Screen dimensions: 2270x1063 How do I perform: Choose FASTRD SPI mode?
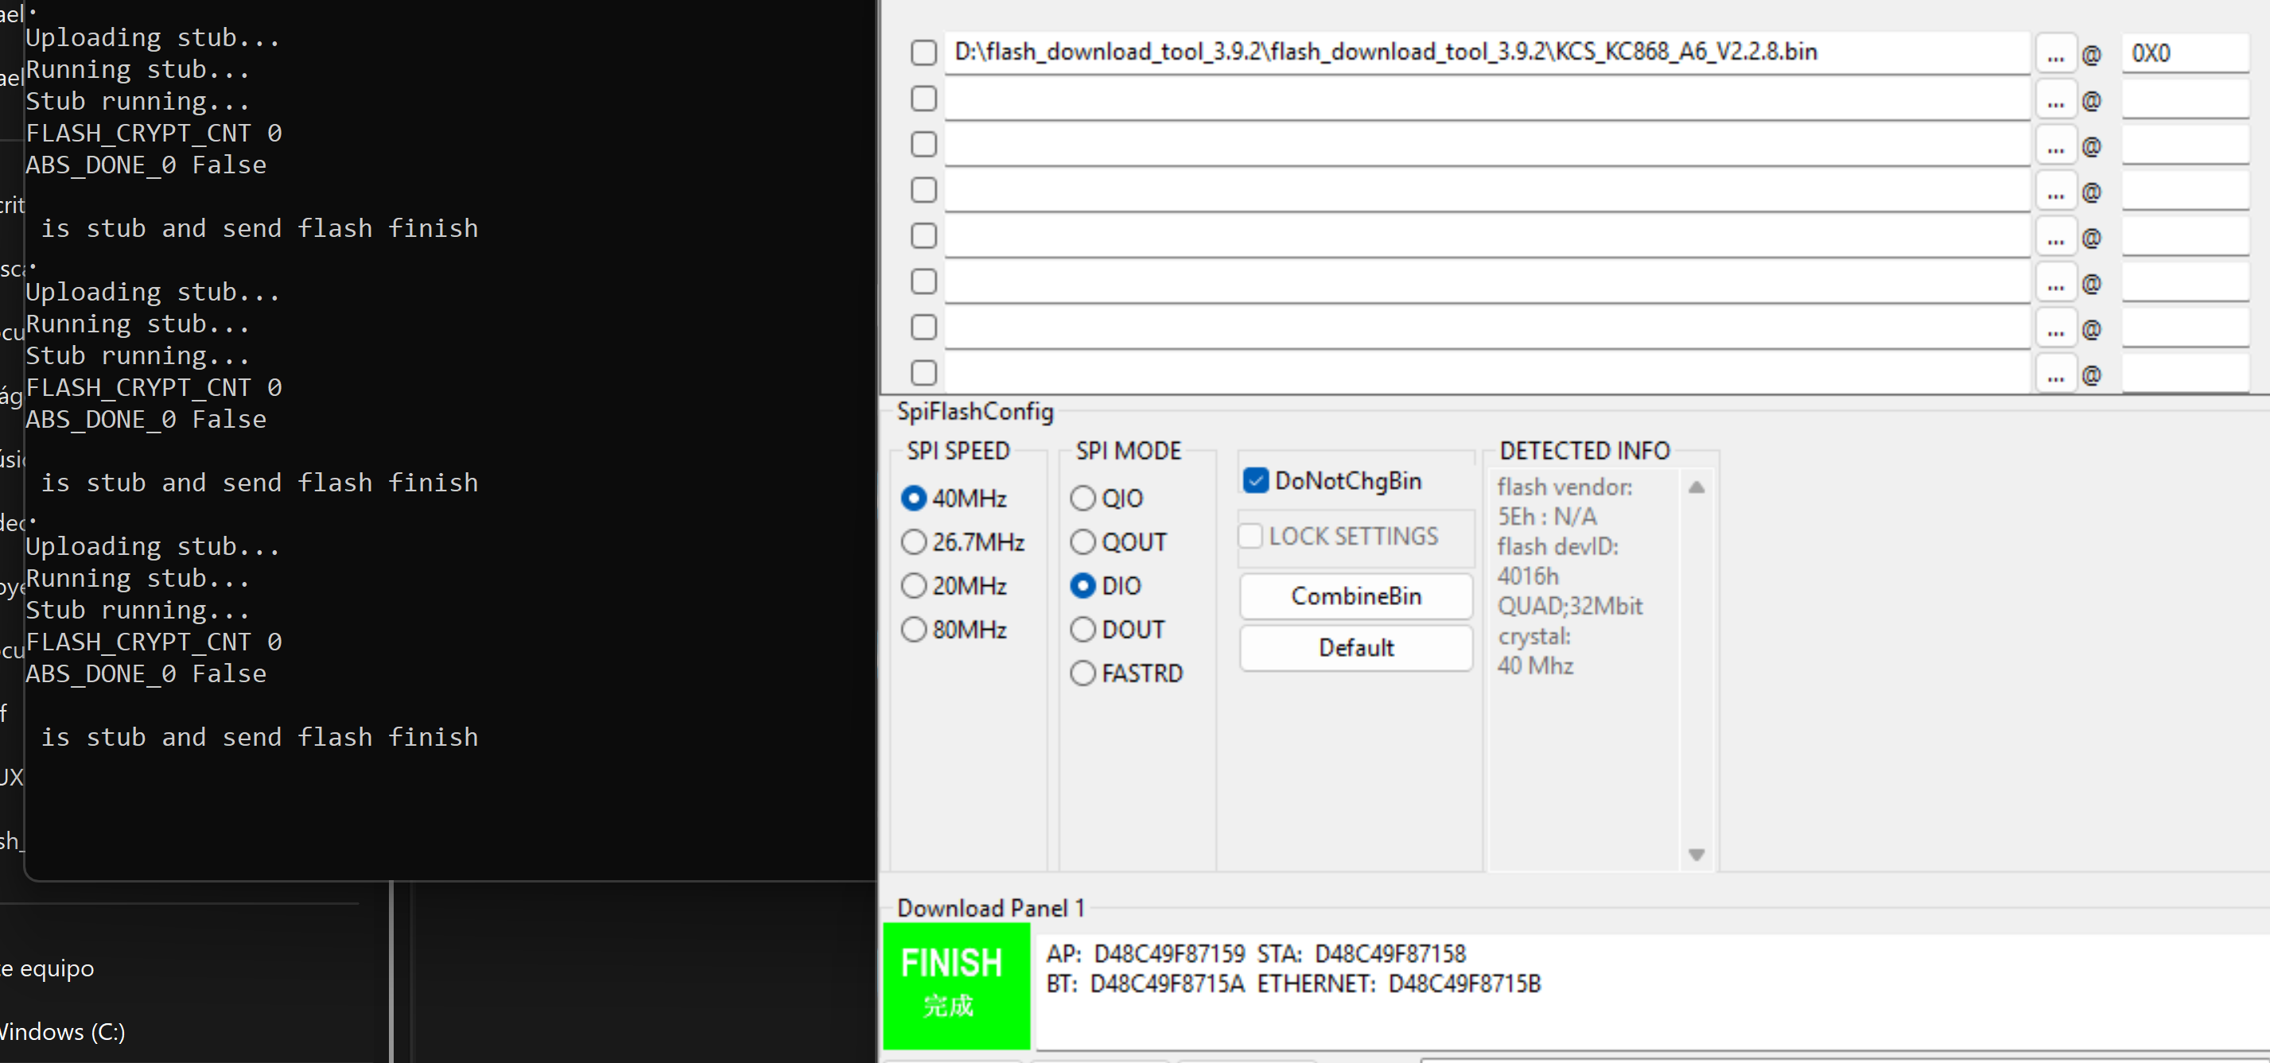coord(1083,673)
